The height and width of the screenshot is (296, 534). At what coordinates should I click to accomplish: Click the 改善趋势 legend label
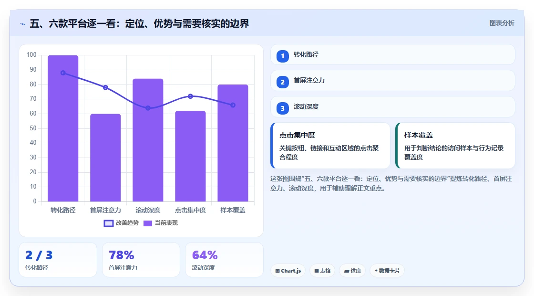127,223
